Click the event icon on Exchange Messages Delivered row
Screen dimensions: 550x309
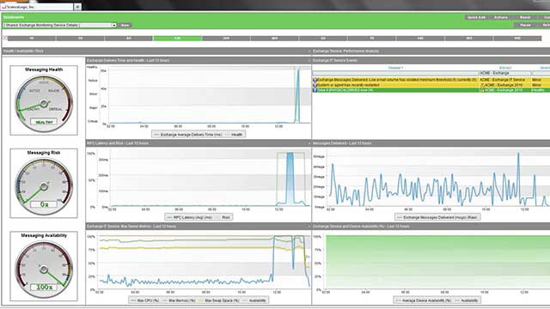coord(315,80)
